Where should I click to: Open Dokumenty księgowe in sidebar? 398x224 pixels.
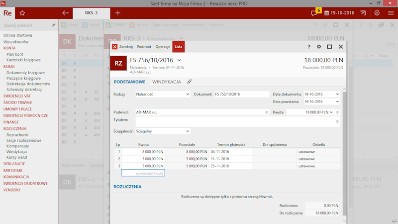pyautogui.click(x=26, y=73)
